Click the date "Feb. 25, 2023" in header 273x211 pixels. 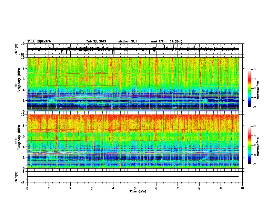tap(96, 41)
